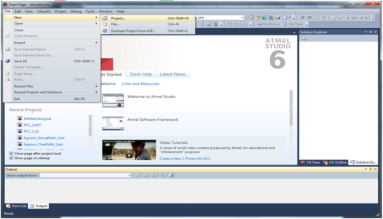The image size is (383, 219).
Task: Toggle Show page on startup checkbox
Action: (11, 158)
